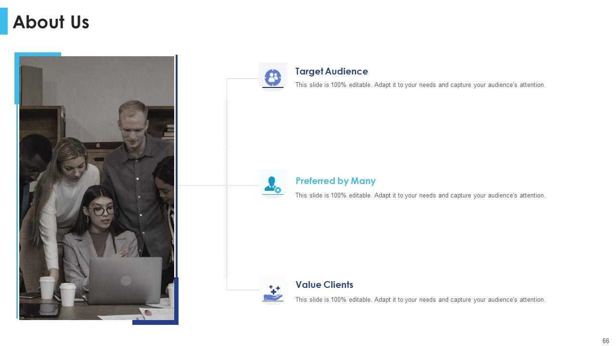
Task: Click the Value Clients hand icon
Action: (273, 292)
